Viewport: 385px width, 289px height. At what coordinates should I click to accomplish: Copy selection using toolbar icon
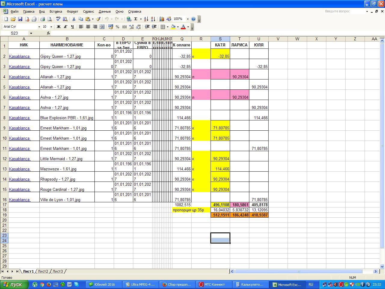pos(81,19)
